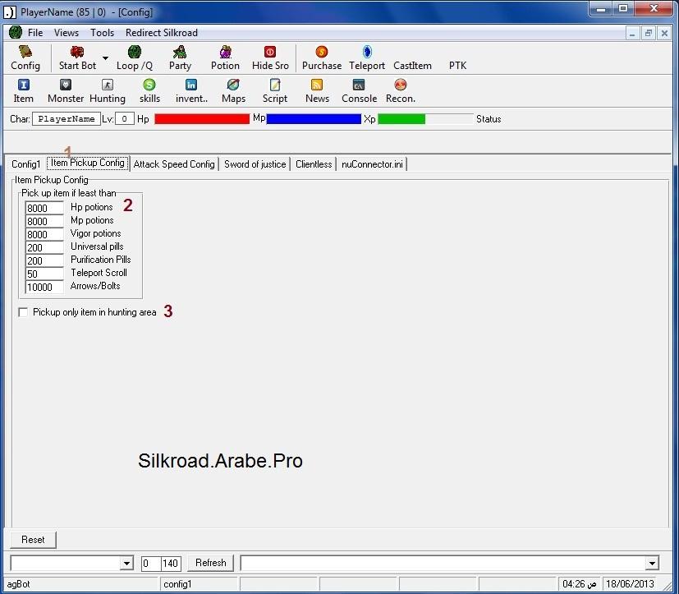Image resolution: width=679 pixels, height=594 pixels.
Task: Minimize the inner Config child window
Action: pyautogui.click(x=632, y=34)
